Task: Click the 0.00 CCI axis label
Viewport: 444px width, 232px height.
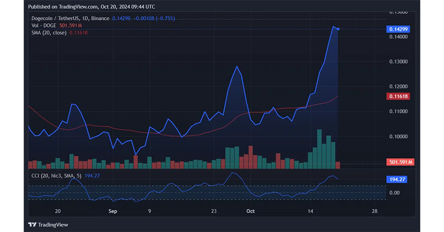Action: click(395, 193)
